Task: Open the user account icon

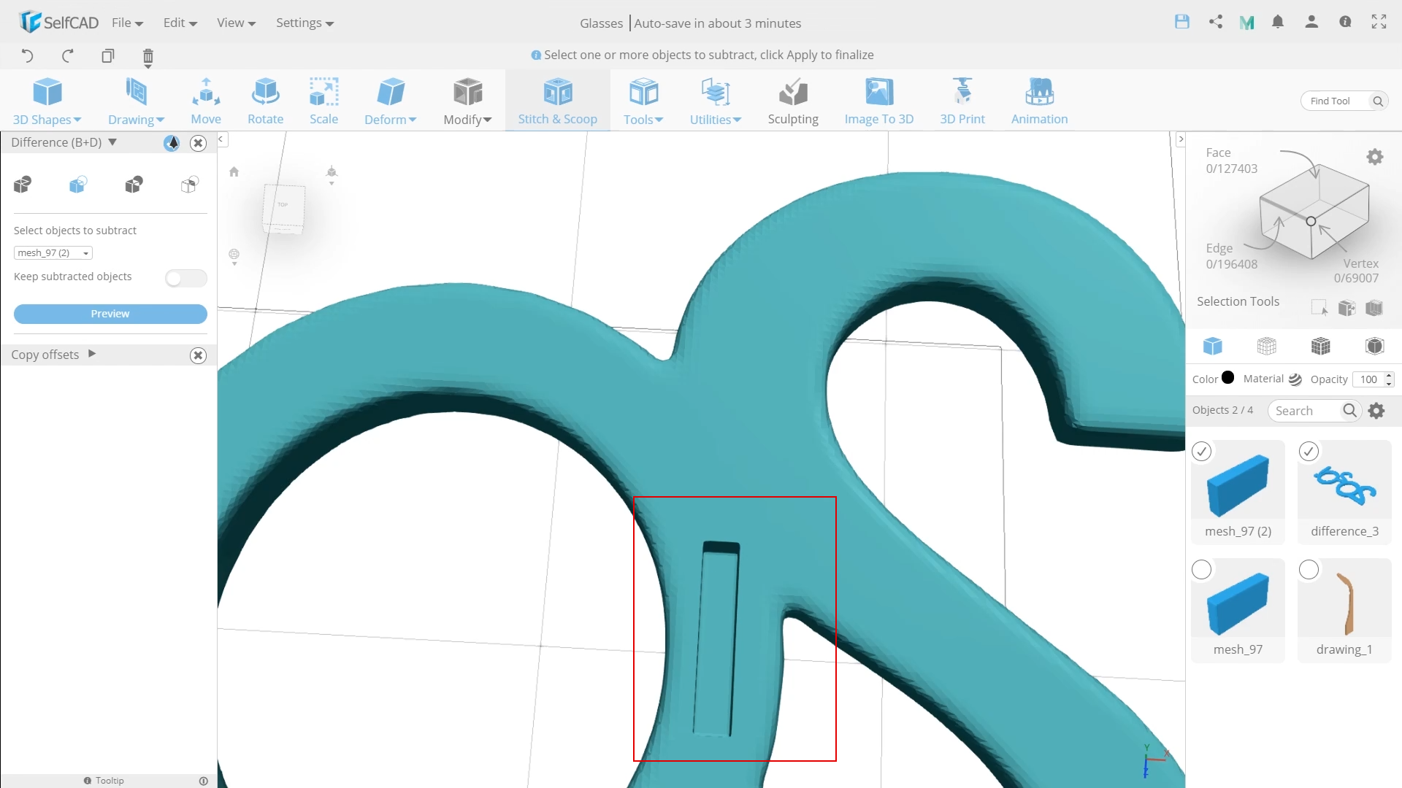Action: (x=1311, y=22)
